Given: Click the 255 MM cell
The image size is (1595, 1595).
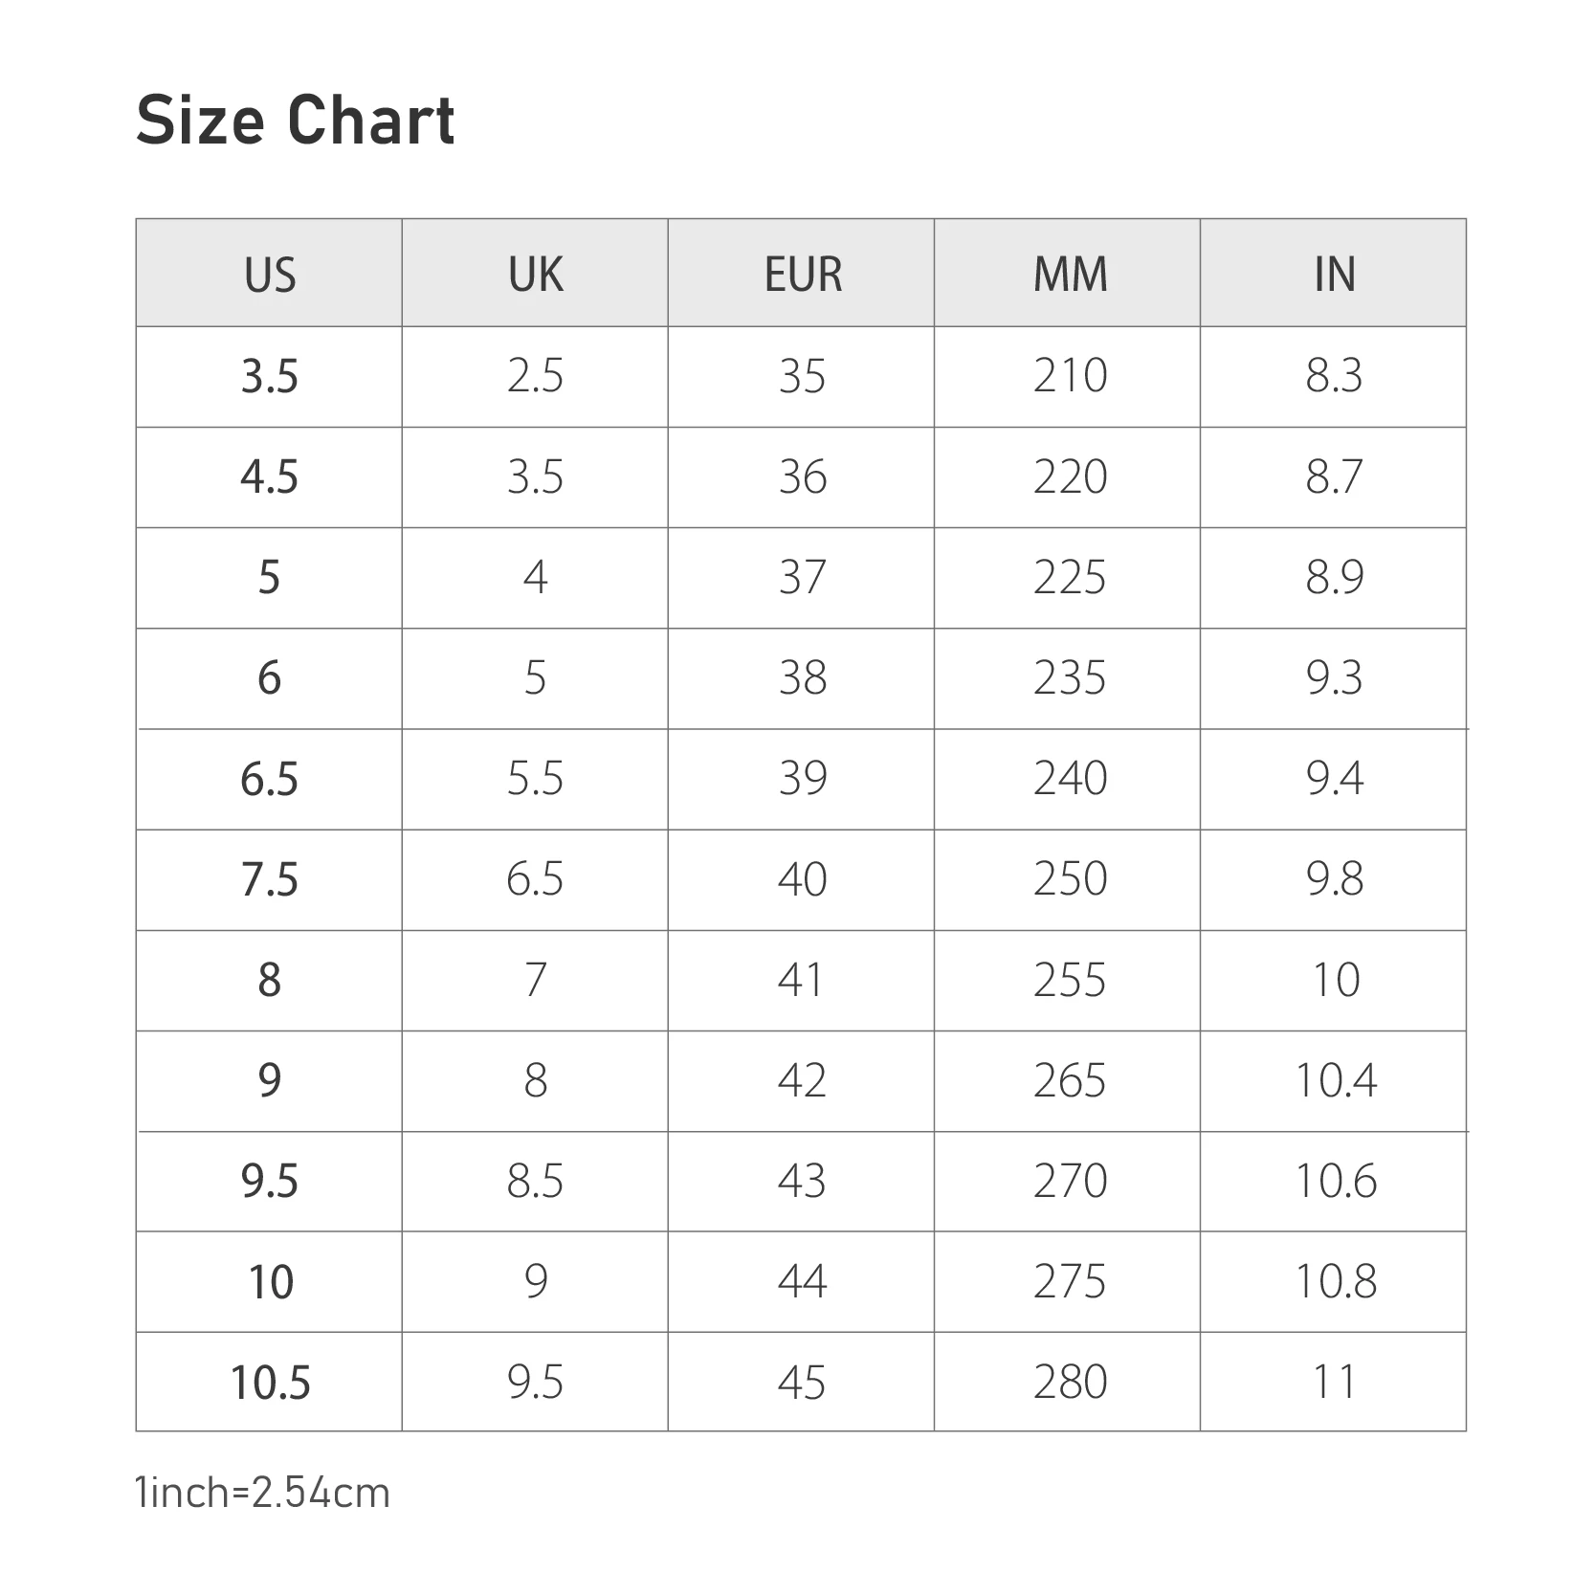Looking at the screenshot, I should pos(1069,981).
